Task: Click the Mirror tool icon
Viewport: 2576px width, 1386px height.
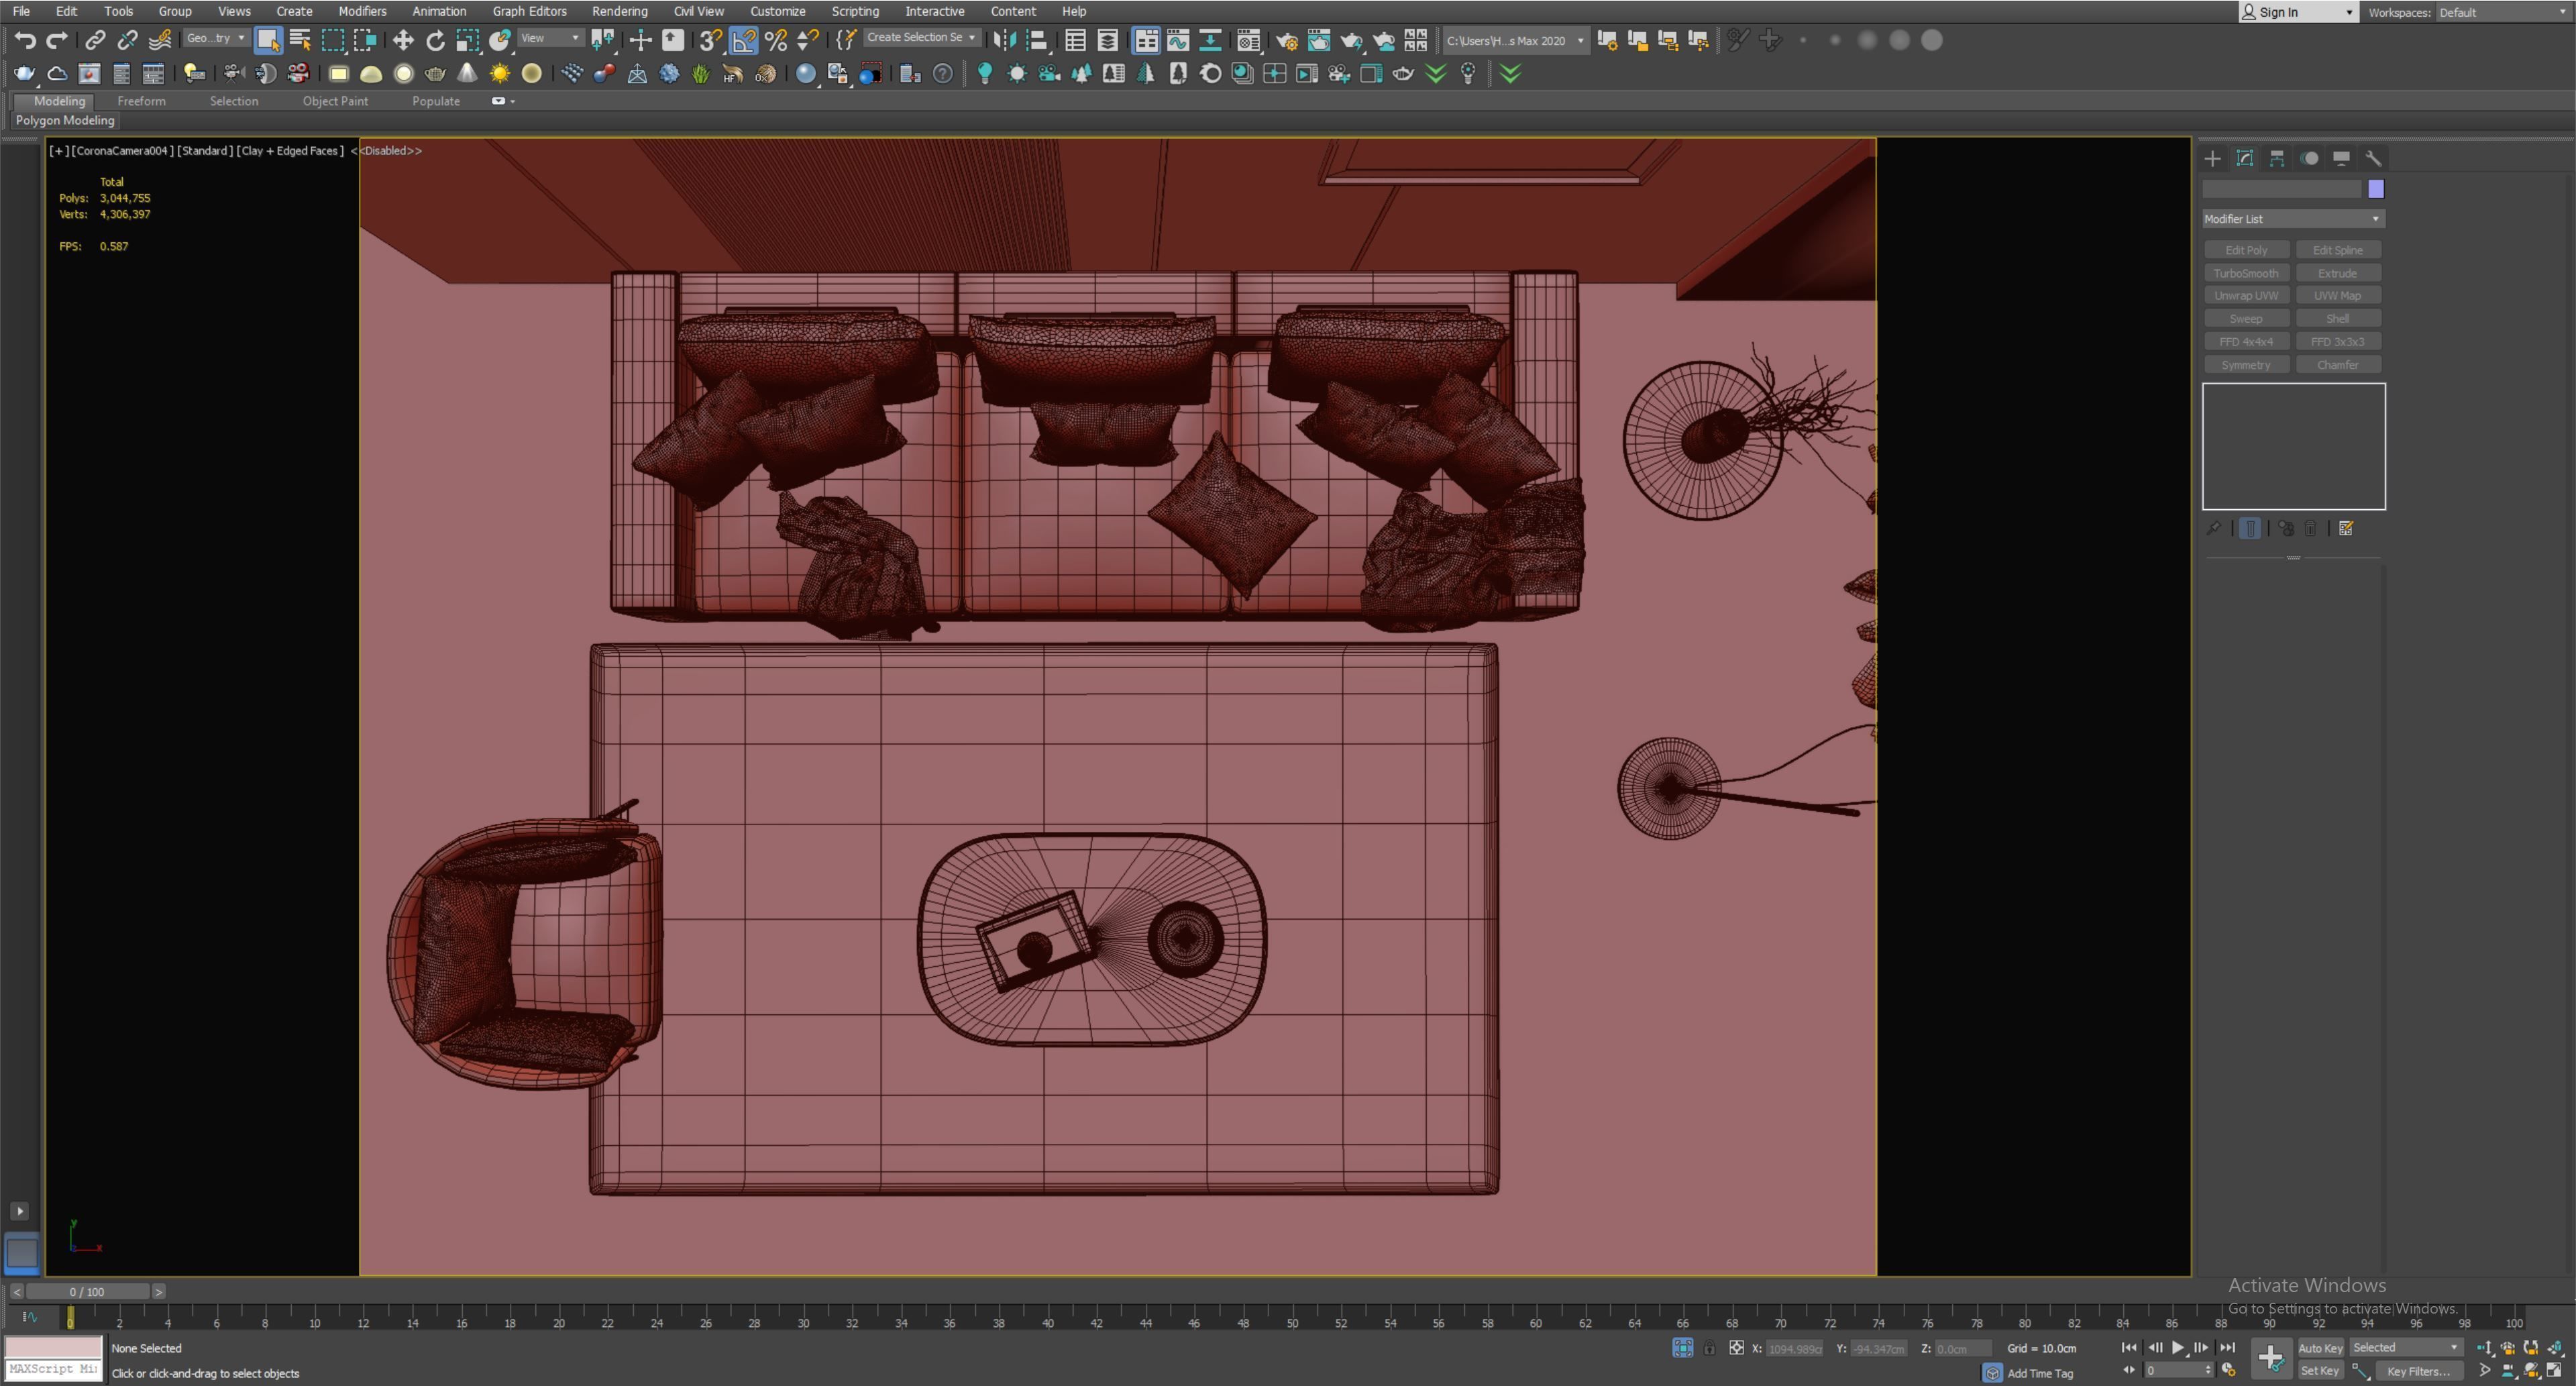Action: pyautogui.click(x=1004, y=40)
